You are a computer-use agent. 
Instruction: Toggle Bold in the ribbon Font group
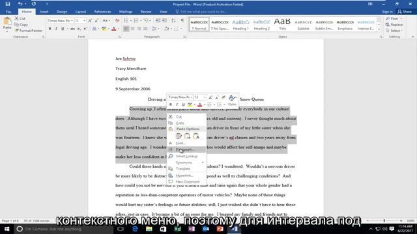point(50,29)
